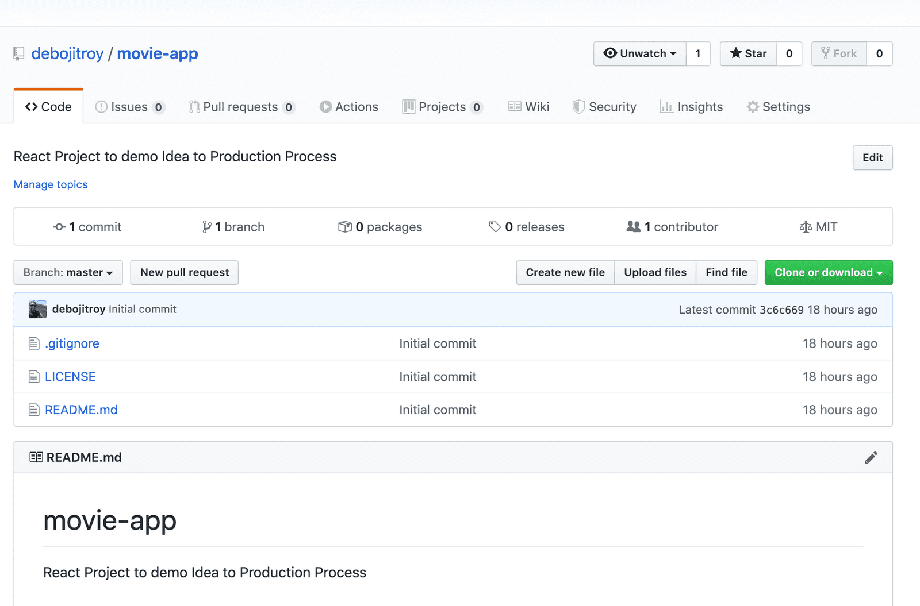Open the Branch: master selector

click(x=67, y=272)
